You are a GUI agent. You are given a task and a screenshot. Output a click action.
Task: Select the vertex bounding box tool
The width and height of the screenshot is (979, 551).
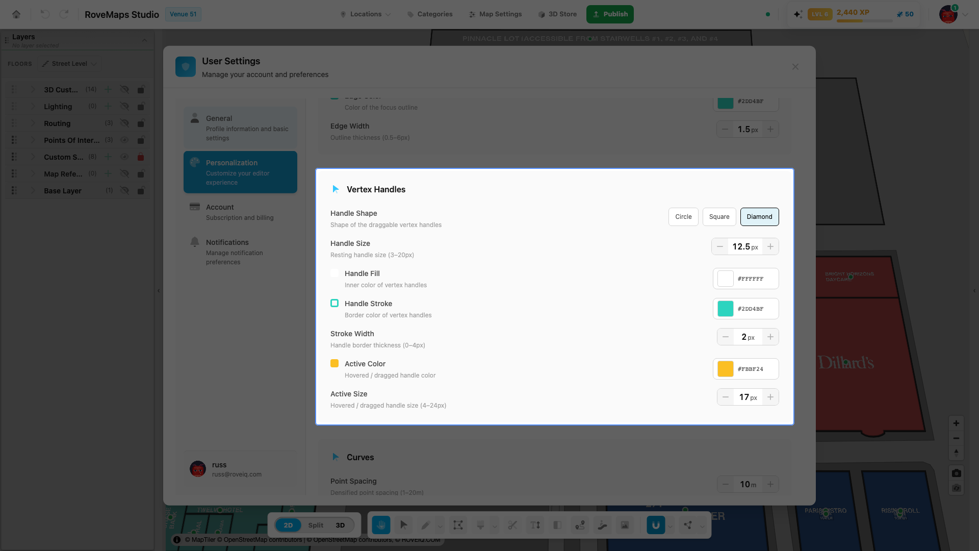point(458,525)
